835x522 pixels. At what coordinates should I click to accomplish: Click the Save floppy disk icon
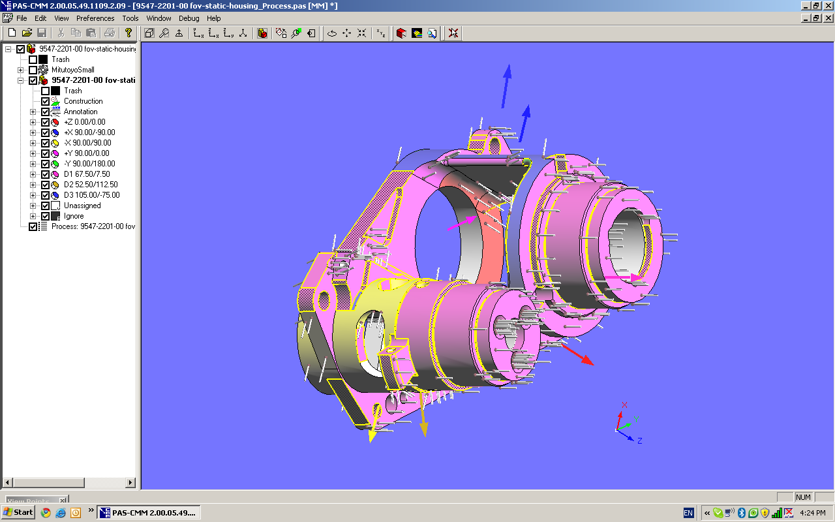coord(42,33)
